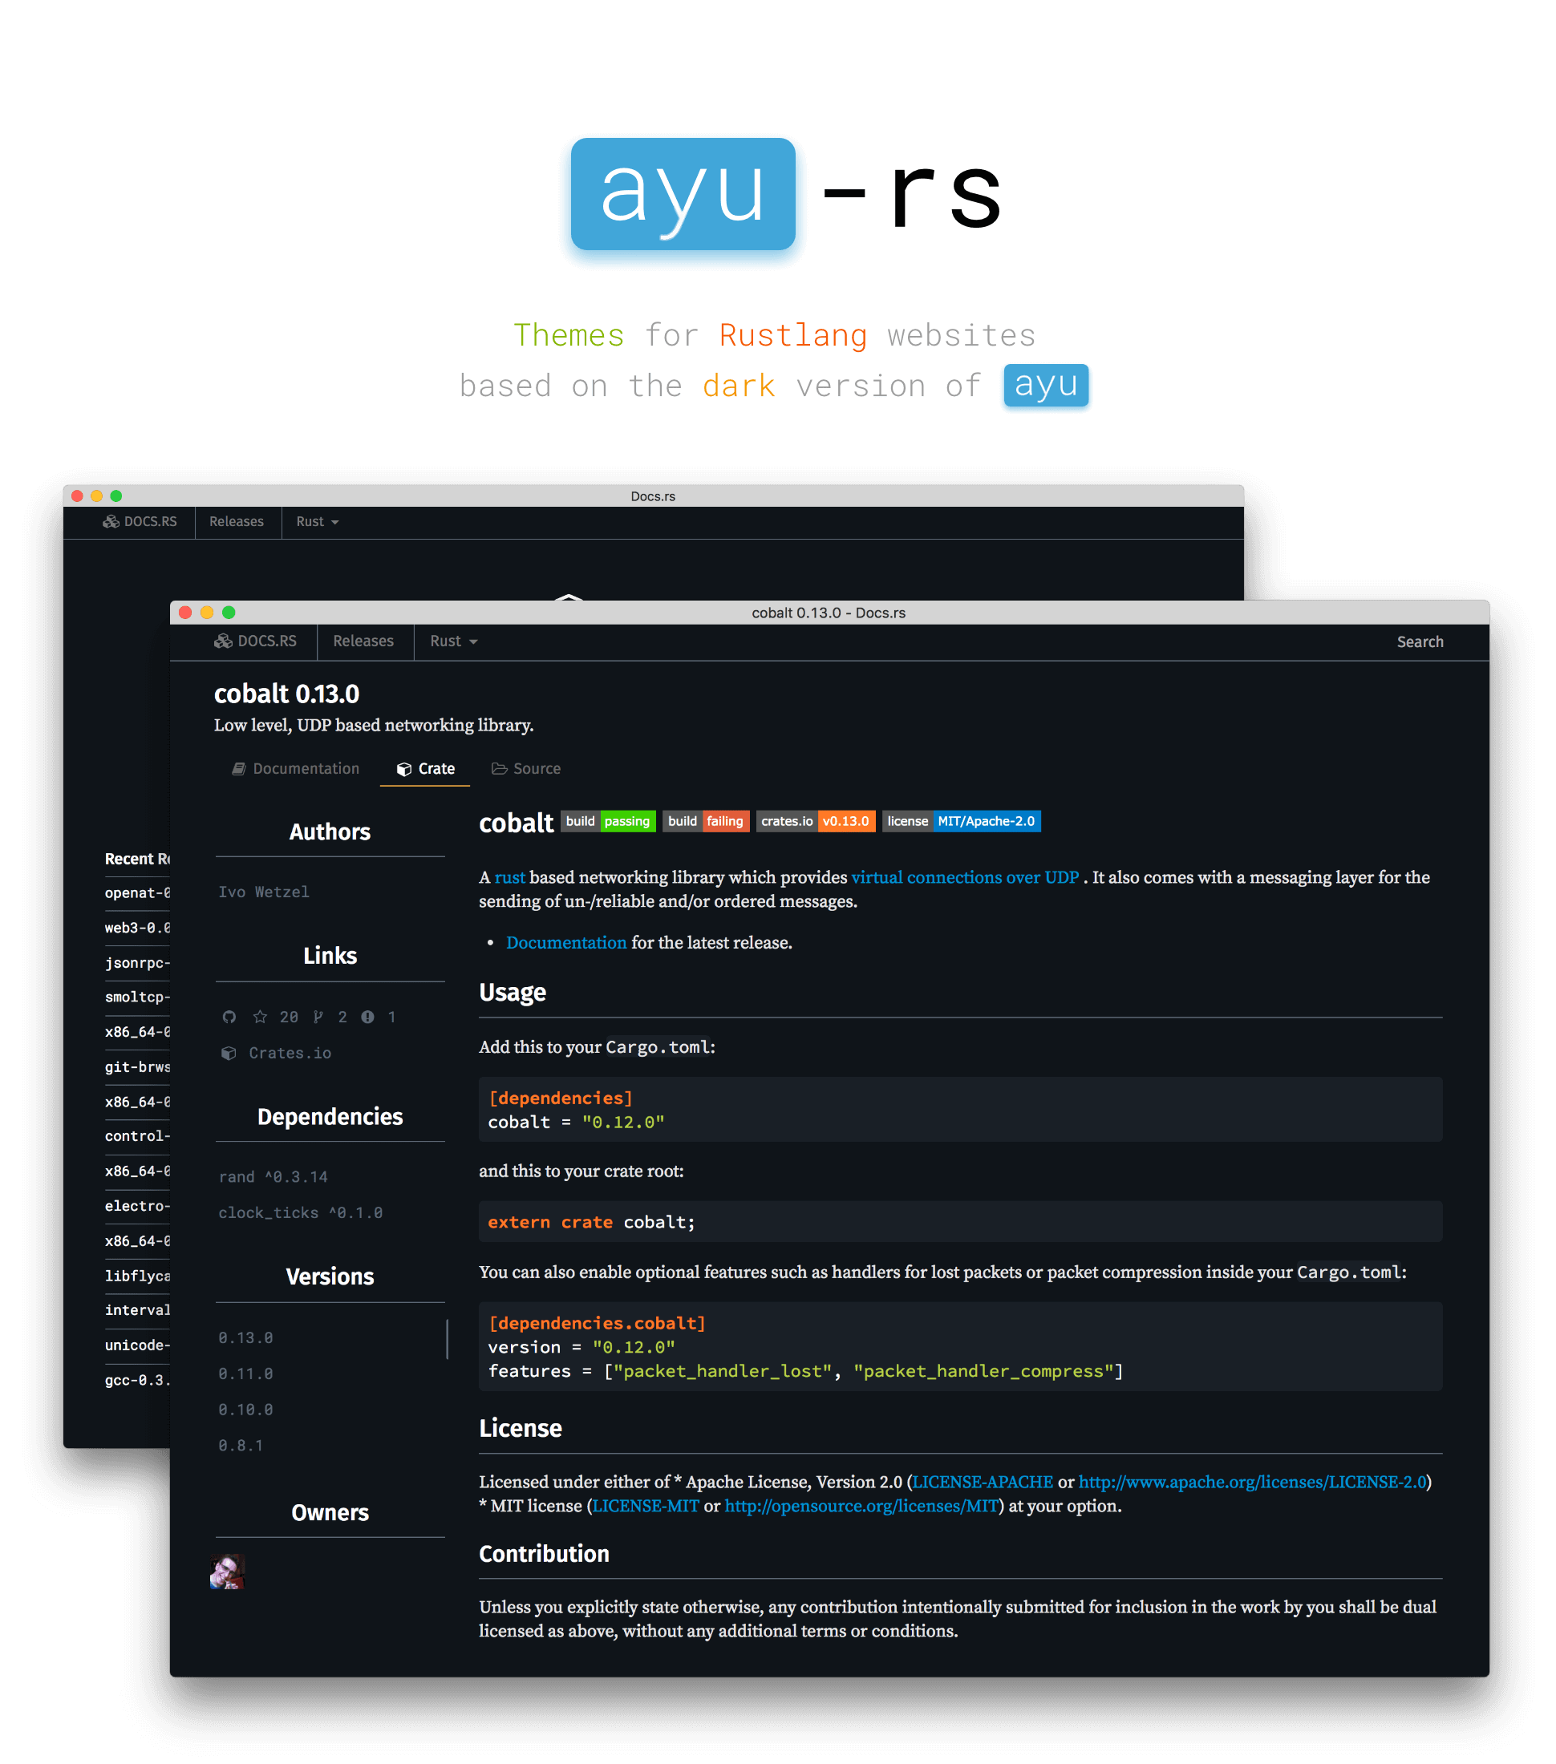
Task: Click 'libflyca' in the back window's list
Action: tap(137, 1276)
